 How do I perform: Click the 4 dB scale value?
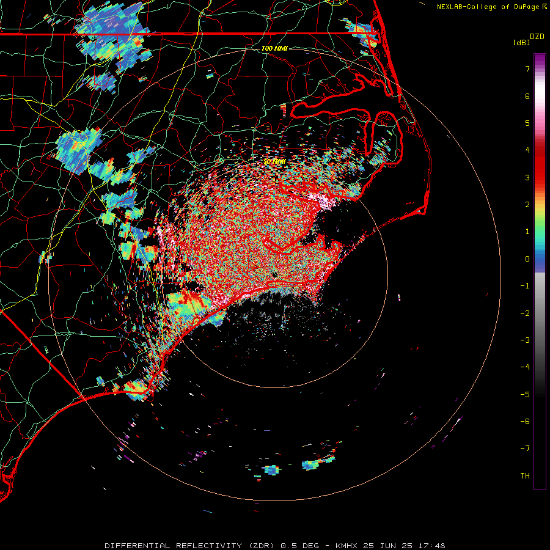527,150
